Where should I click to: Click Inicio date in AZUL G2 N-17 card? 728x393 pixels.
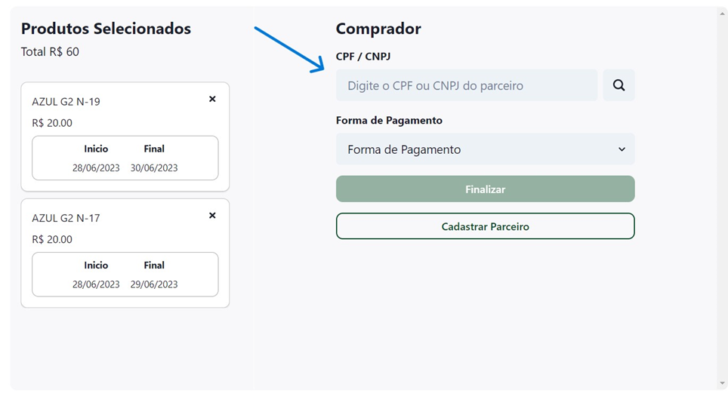tap(96, 284)
